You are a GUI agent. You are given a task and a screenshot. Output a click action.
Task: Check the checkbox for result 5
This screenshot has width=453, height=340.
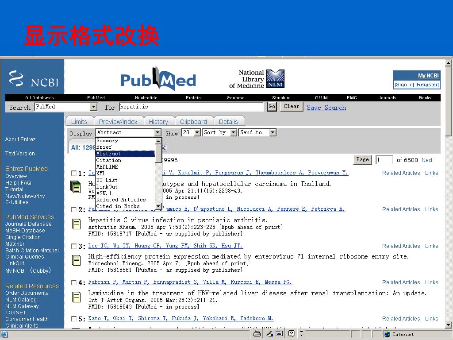pyautogui.click(x=74, y=319)
